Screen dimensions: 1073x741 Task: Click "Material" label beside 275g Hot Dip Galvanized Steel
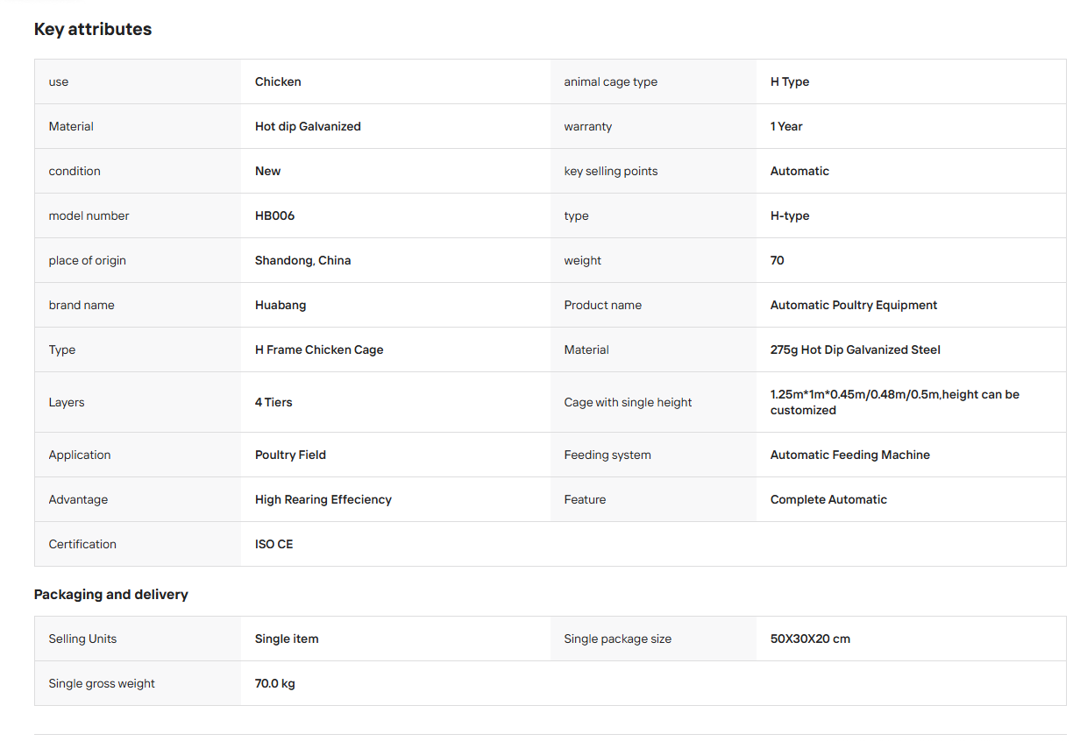(586, 349)
